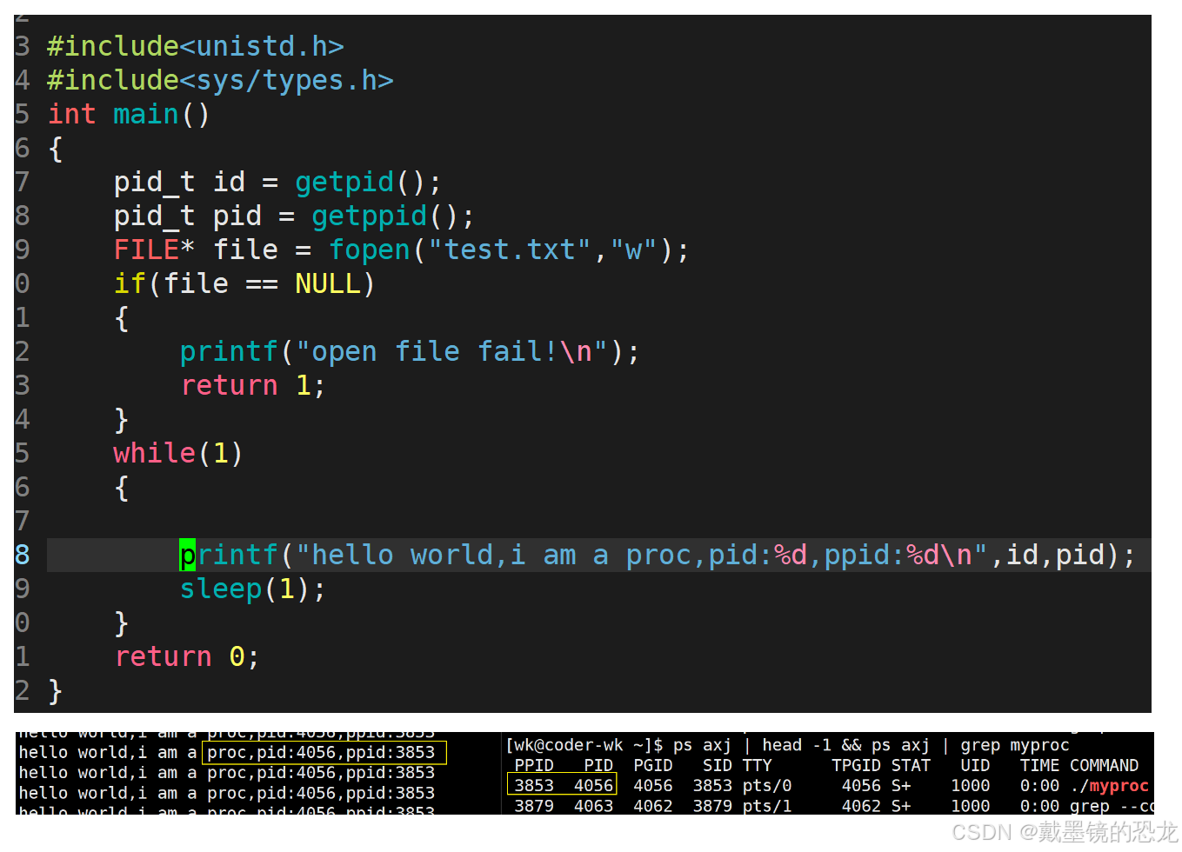Viewport: 1182px width, 852px height.
Task: Select the "test.txt" string literal
Action: click(x=510, y=250)
